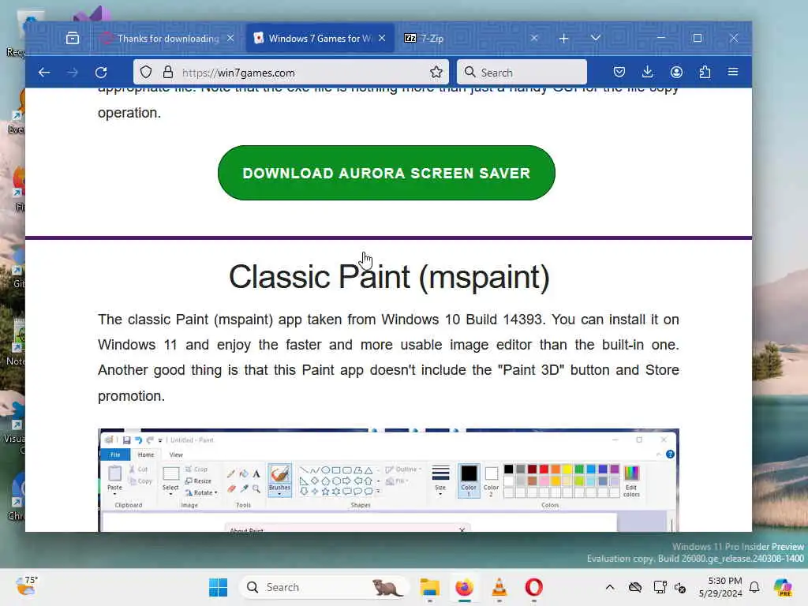This screenshot has width=808, height=606.
Task: Open the muted volume tray icon
Action: coord(680,587)
